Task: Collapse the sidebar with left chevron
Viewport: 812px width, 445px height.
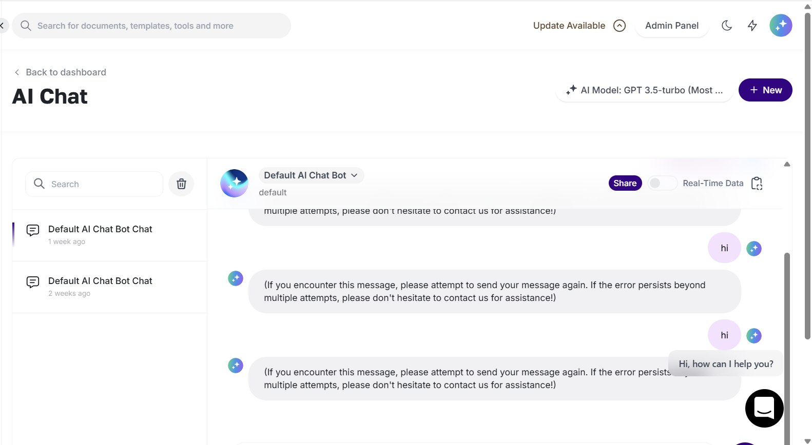Action: 3,26
